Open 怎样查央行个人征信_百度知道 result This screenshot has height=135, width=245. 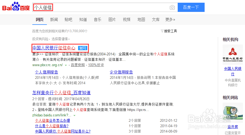[x=61, y=93]
